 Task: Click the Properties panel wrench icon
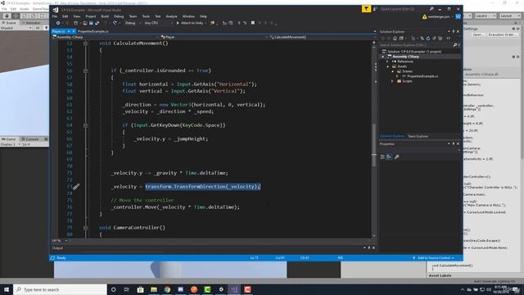[x=396, y=157]
